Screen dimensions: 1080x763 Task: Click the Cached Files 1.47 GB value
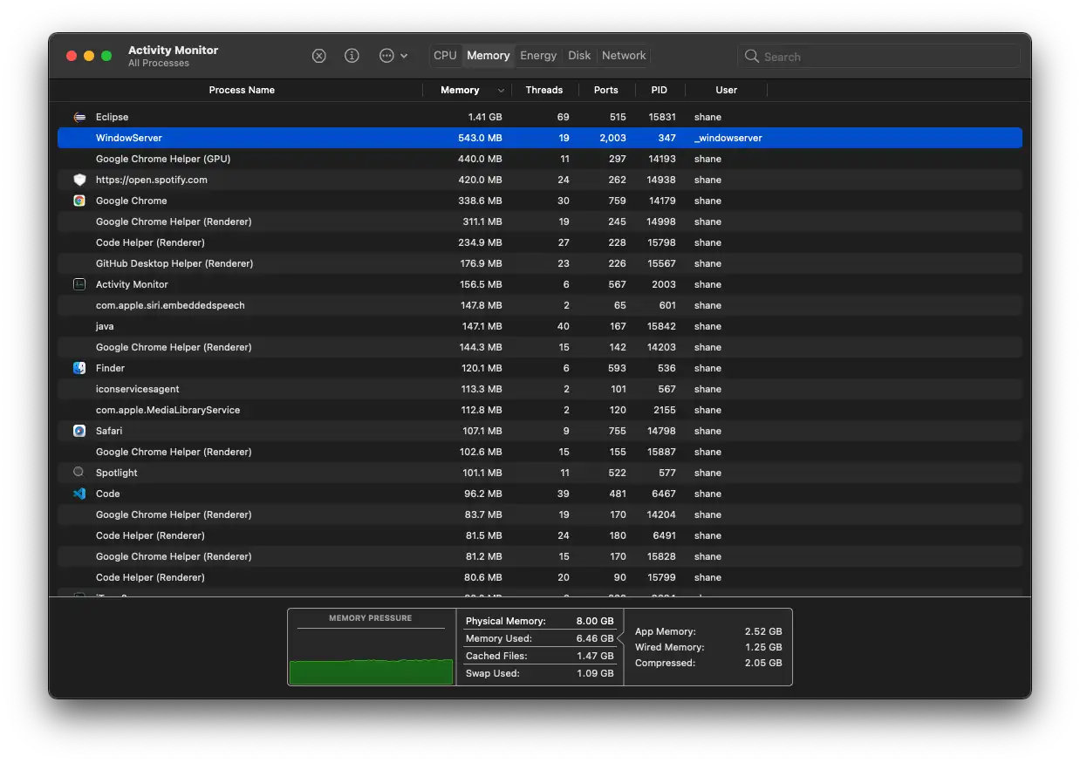tap(595, 656)
